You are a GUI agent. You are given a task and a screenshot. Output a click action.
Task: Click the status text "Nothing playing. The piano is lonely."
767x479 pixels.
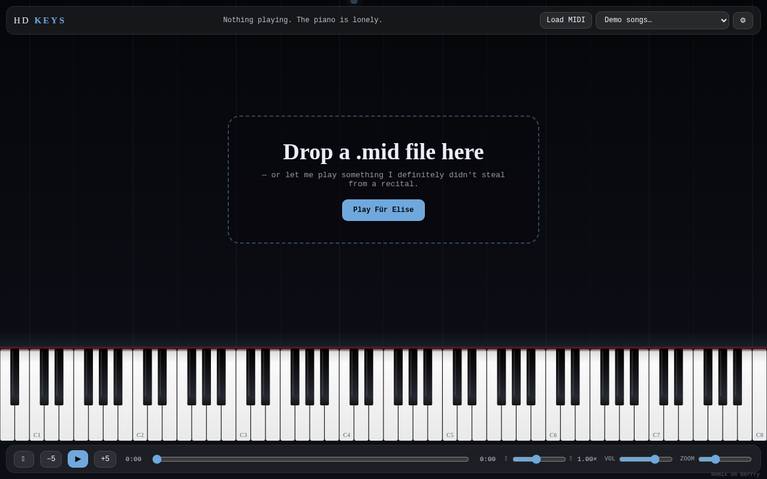coord(303,20)
